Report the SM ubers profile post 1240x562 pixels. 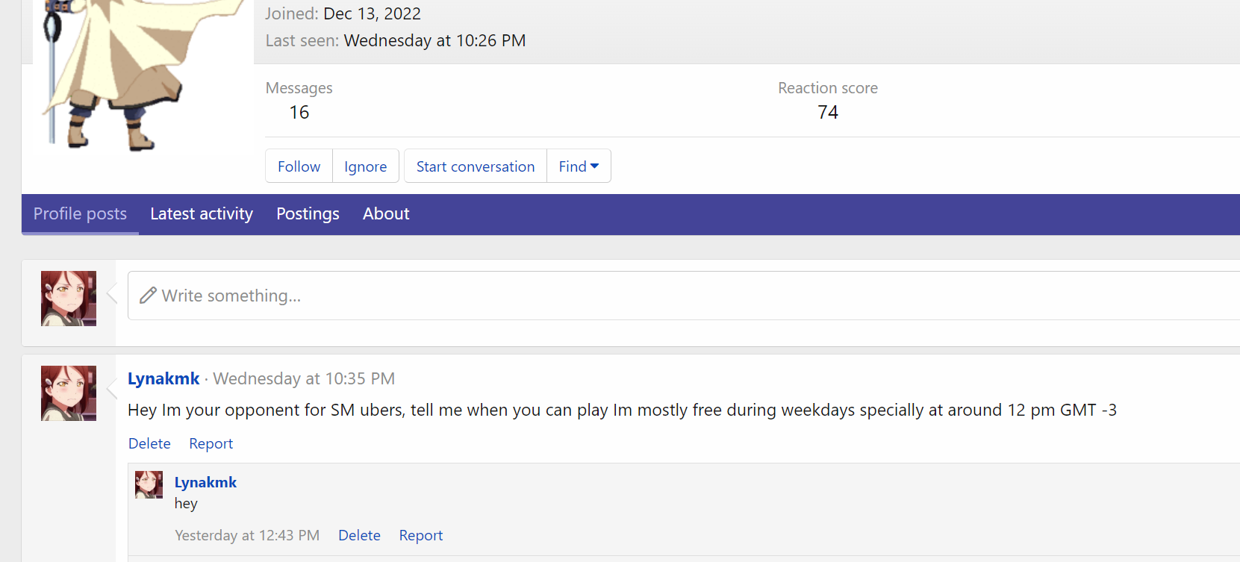(211, 443)
